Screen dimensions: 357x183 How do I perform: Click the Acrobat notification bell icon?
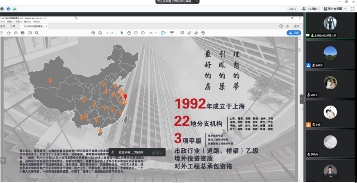pos(288,26)
